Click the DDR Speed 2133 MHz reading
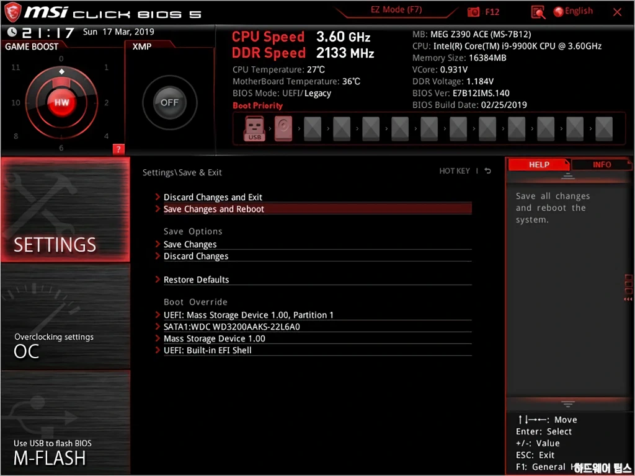This screenshot has width=635, height=476. point(303,53)
